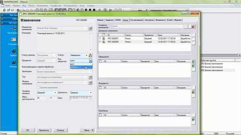Choose (выбрать...) in the open list
The image size is (241, 135).
pos(81,67)
